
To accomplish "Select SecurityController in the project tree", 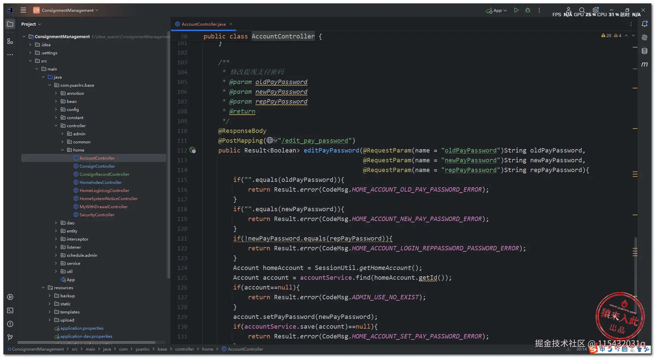I will pos(97,215).
